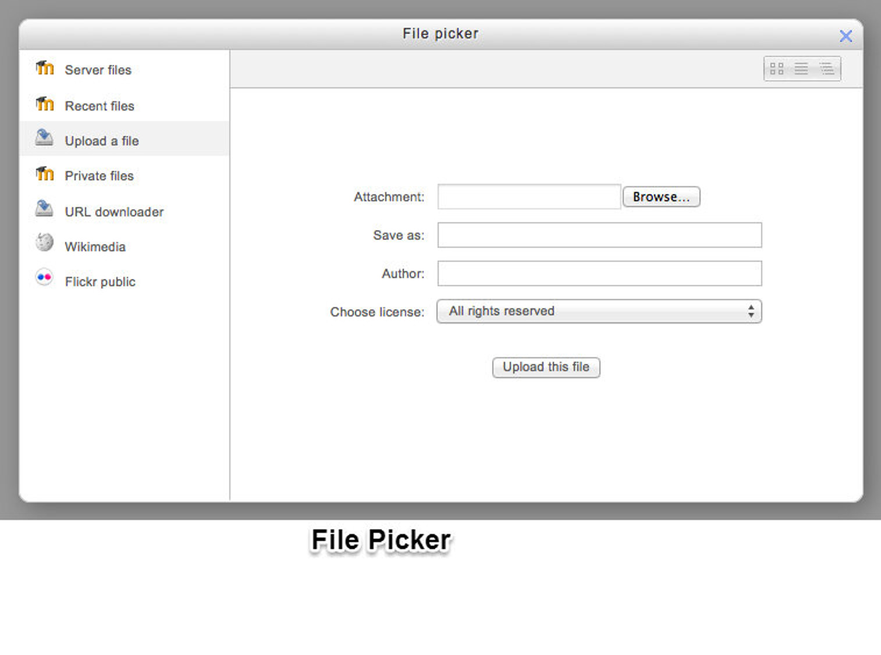Switch to grid view of files
The height and width of the screenshot is (655, 881).
pyautogui.click(x=777, y=68)
